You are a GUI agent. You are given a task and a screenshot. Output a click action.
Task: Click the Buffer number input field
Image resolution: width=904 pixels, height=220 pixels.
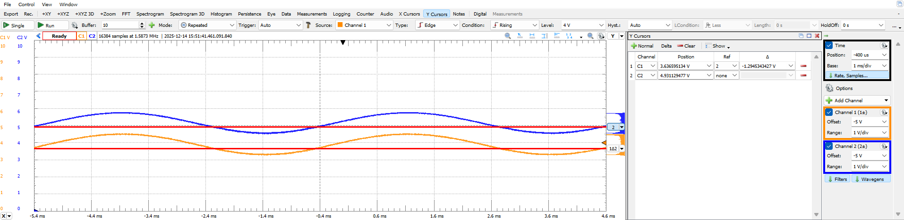(x=120, y=25)
